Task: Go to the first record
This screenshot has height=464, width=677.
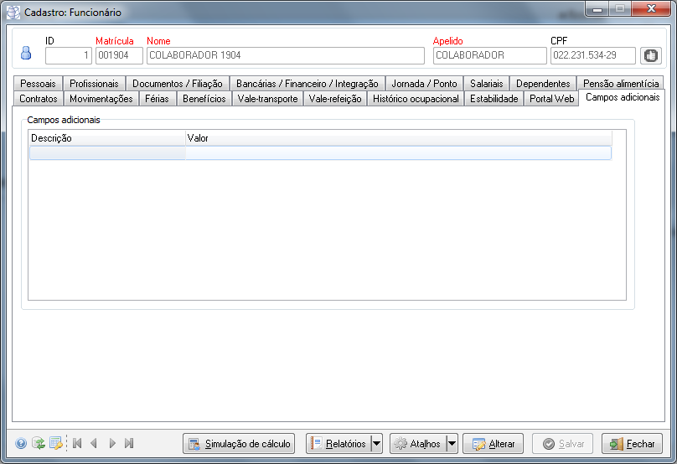Action: point(77,444)
